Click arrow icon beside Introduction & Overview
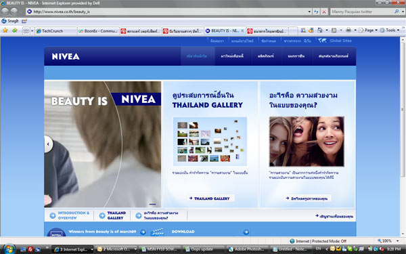Image resolution: width=406 pixels, height=254 pixels. tap(53, 215)
